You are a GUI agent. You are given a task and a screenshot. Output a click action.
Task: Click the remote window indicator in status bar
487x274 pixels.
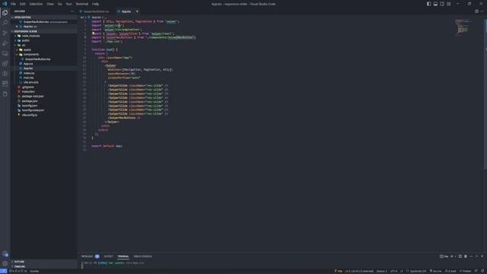click(3, 271)
